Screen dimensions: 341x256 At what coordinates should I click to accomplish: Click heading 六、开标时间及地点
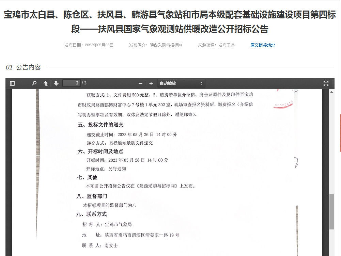[x=100, y=151]
